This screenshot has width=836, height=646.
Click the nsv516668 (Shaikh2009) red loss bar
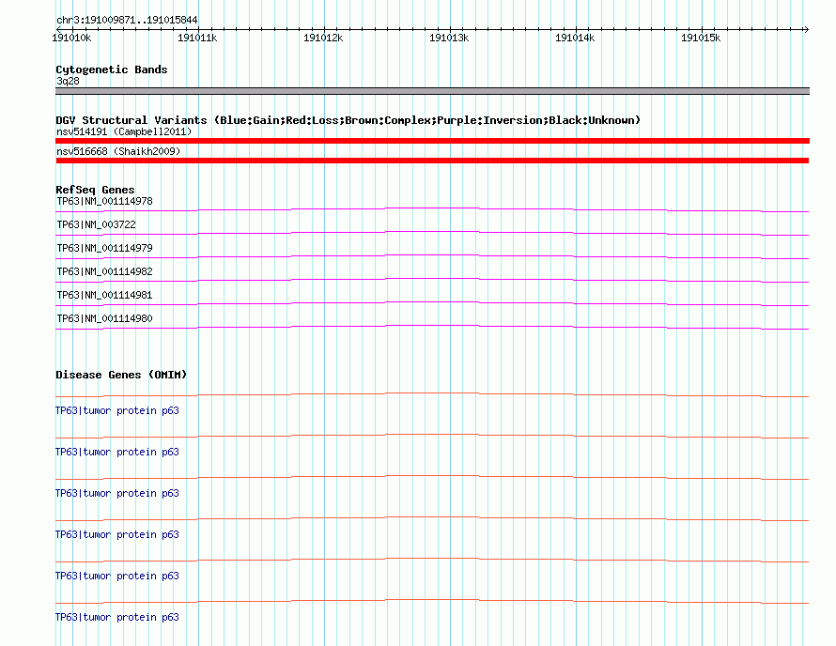click(432, 161)
